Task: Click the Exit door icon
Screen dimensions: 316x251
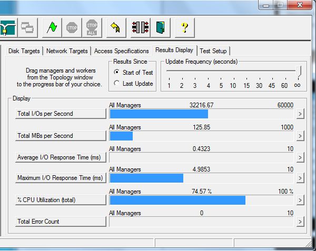Action: pos(161,27)
